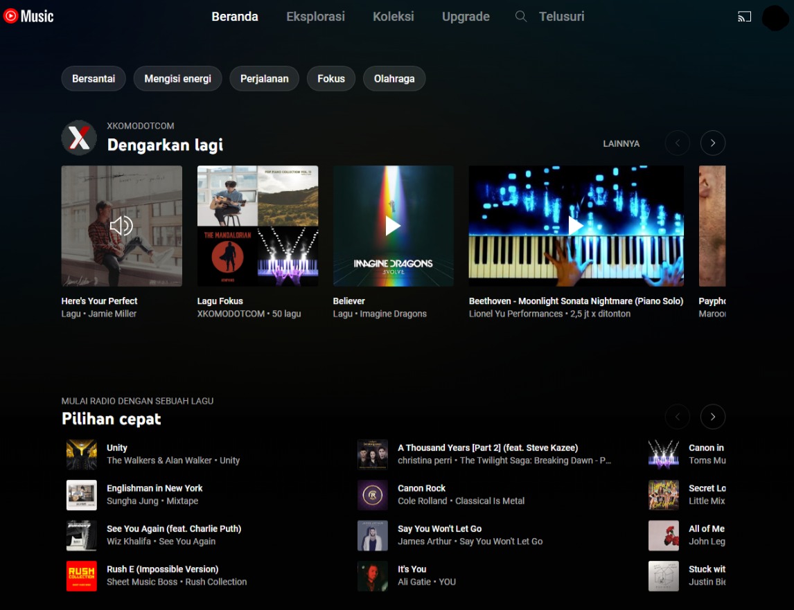
Task: Show previous items in Dengarkan lagi
Action: 678,143
